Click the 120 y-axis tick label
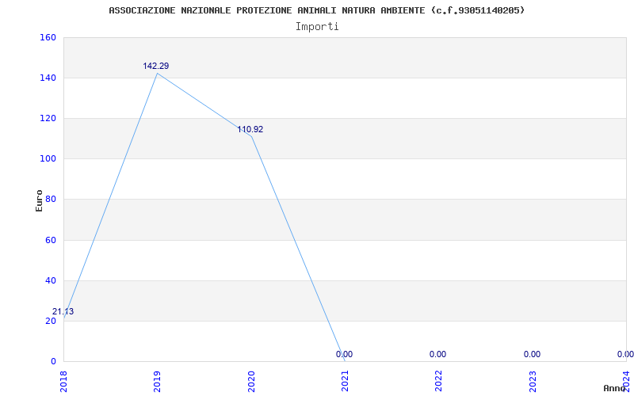 [48, 118]
